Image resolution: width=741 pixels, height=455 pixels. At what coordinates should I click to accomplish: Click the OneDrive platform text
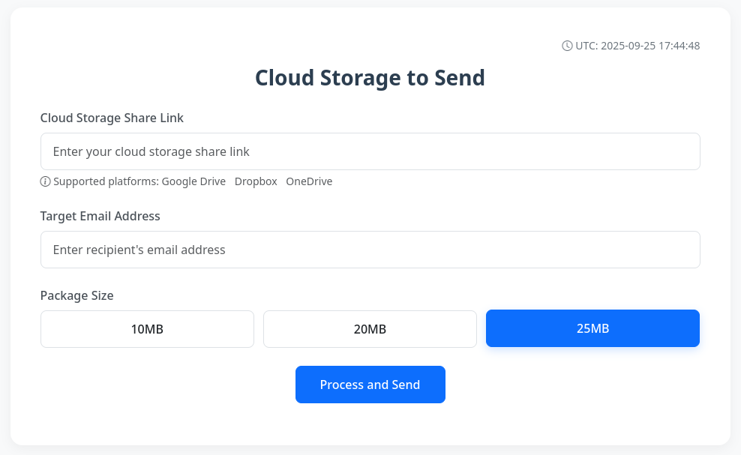(x=309, y=181)
